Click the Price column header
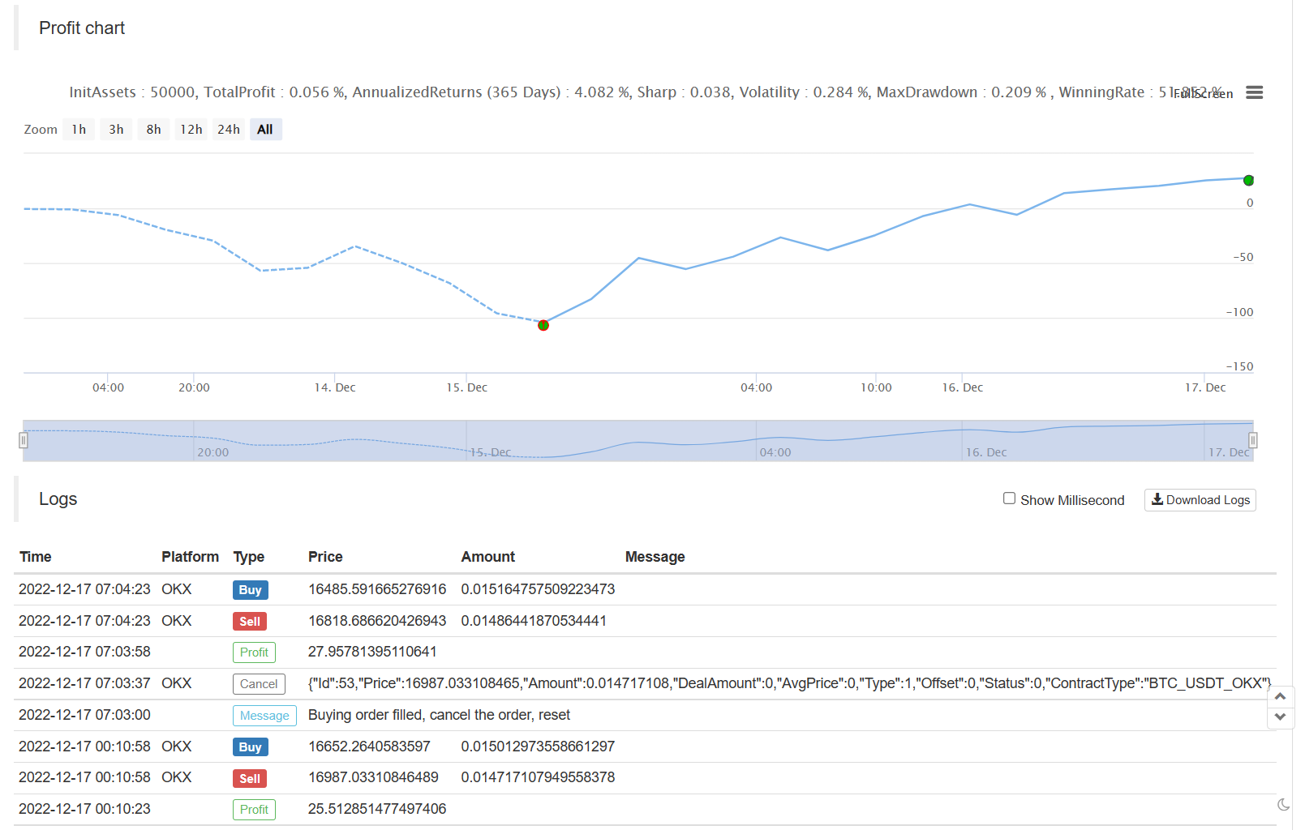 (325, 557)
